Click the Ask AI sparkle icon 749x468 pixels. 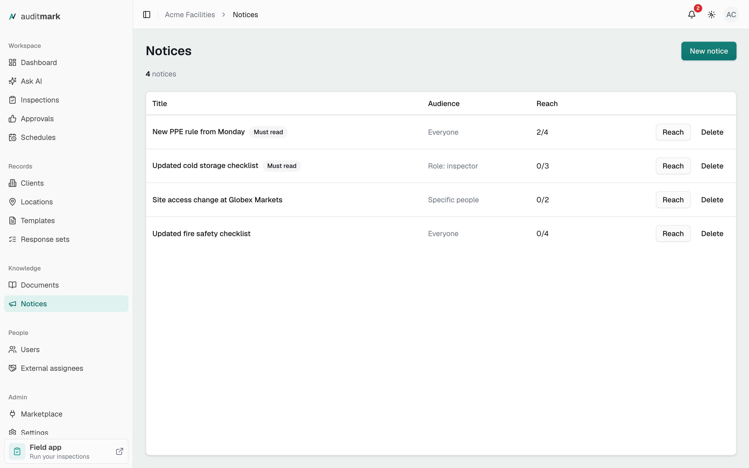point(12,81)
